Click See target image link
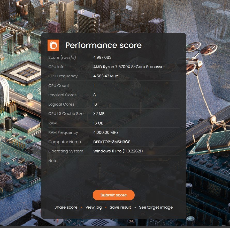This screenshot has width=230, height=228. click(156, 207)
